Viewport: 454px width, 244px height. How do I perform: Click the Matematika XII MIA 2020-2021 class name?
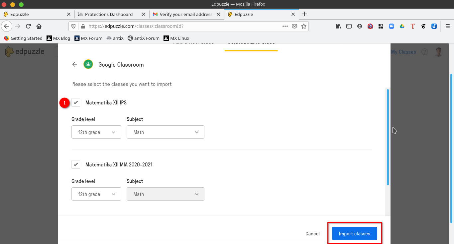tap(119, 164)
